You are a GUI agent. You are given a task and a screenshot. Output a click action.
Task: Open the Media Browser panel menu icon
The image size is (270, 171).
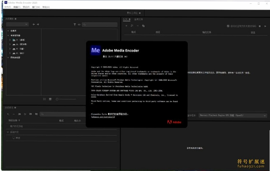pyautogui.click(x=16, y=19)
